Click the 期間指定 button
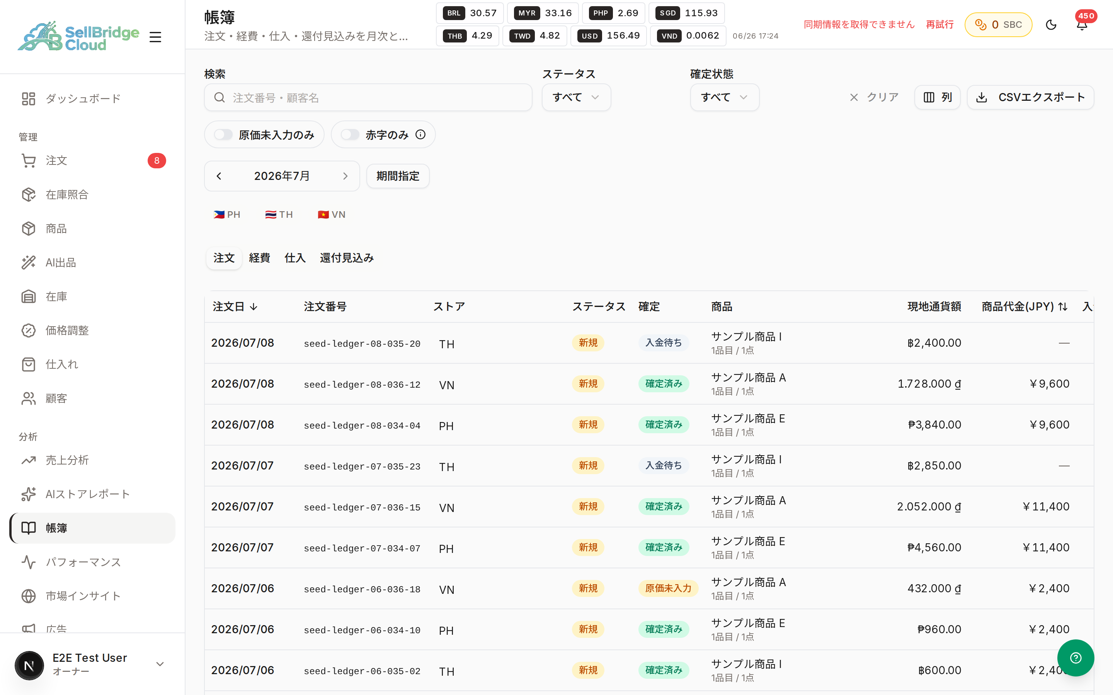Viewport: 1113px width, 695px height. (x=398, y=176)
